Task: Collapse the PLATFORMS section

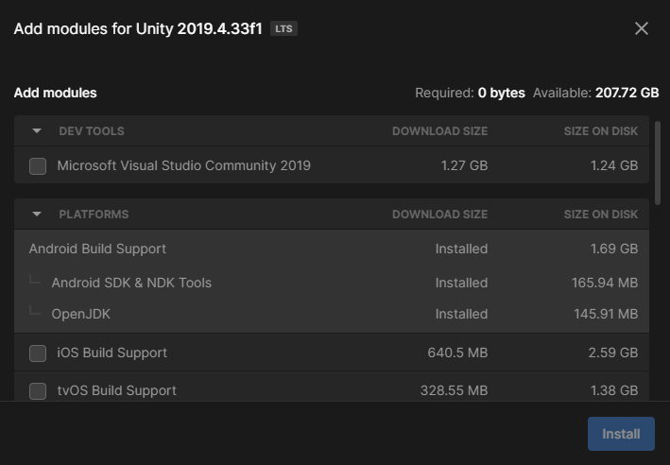Action: 37,214
